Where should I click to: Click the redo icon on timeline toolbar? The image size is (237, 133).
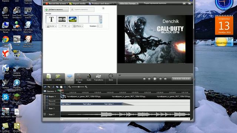49,87
